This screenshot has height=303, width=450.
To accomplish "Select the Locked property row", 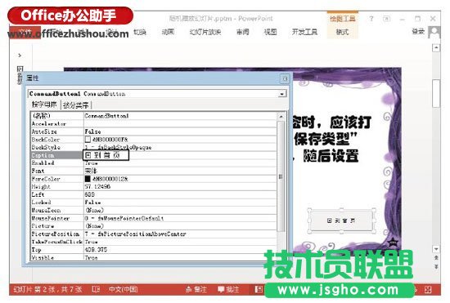I will 154,203.
